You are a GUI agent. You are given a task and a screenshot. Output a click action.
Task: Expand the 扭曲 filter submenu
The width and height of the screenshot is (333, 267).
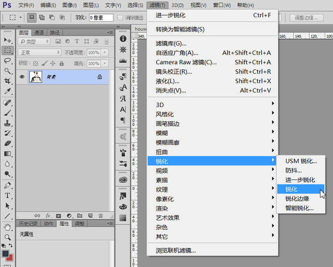coord(213,152)
